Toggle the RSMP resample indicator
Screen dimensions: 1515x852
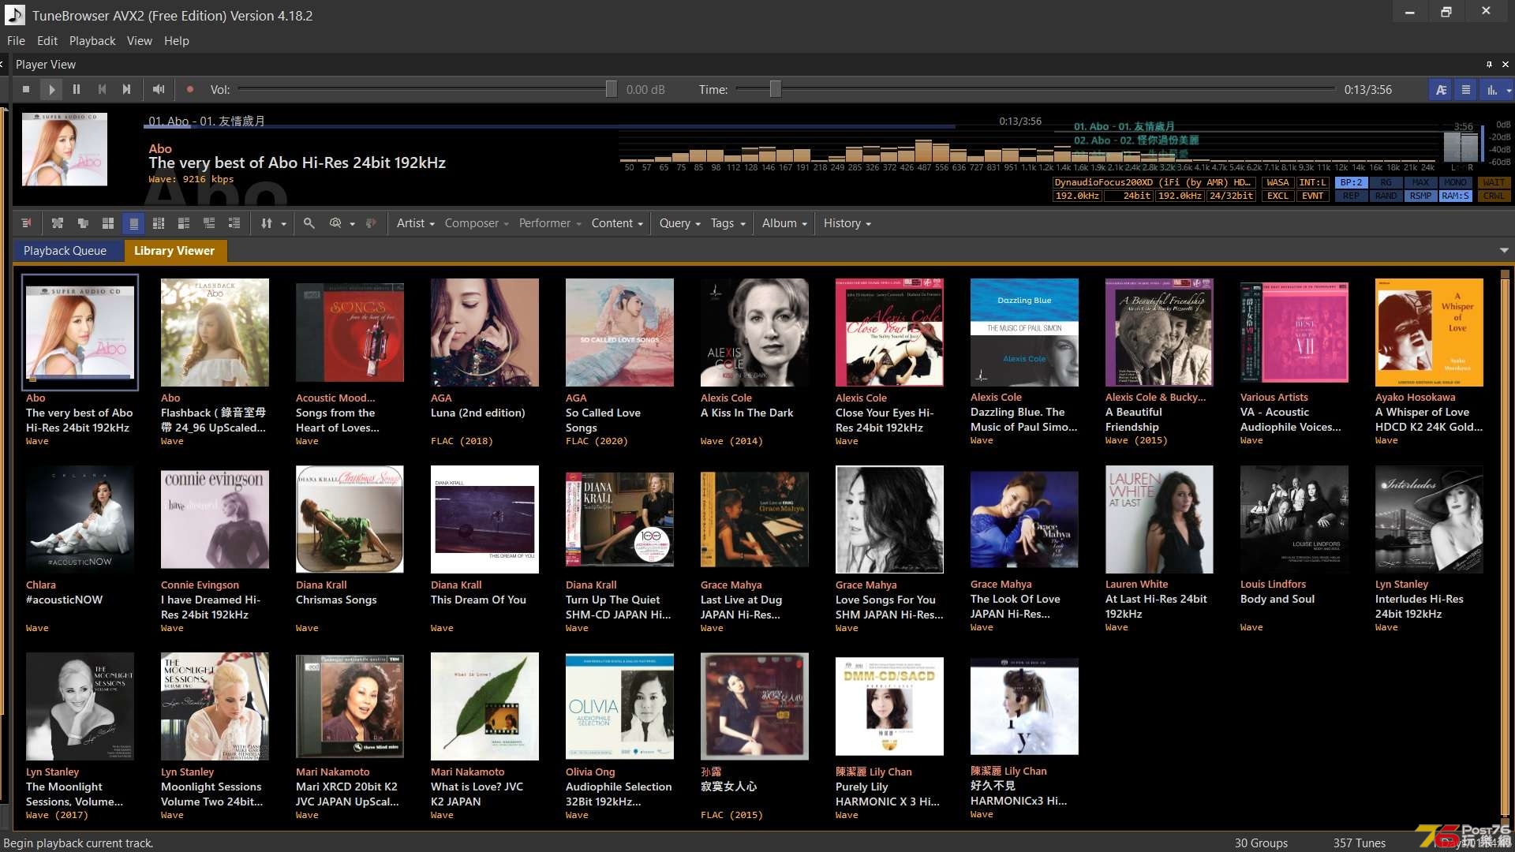pos(1420,196)
